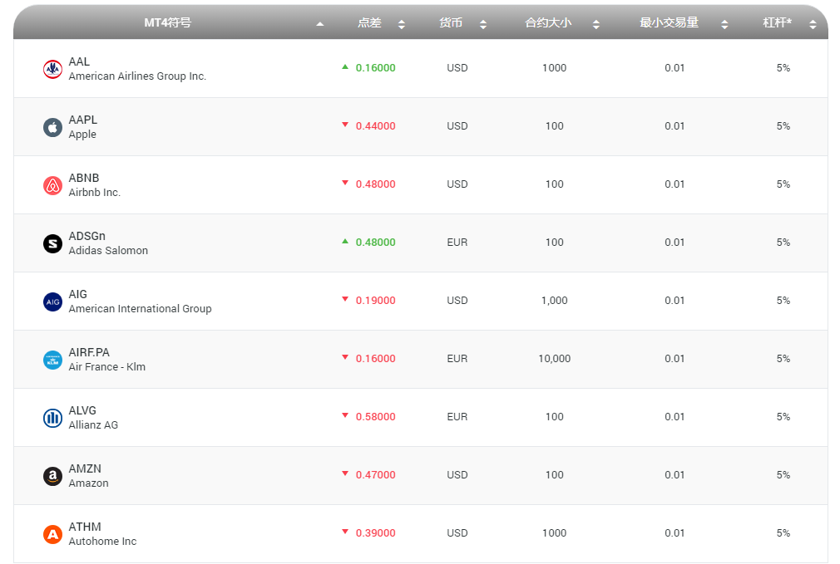
Task: Click the sort arrows next to 货币
Action: [482, 24]
